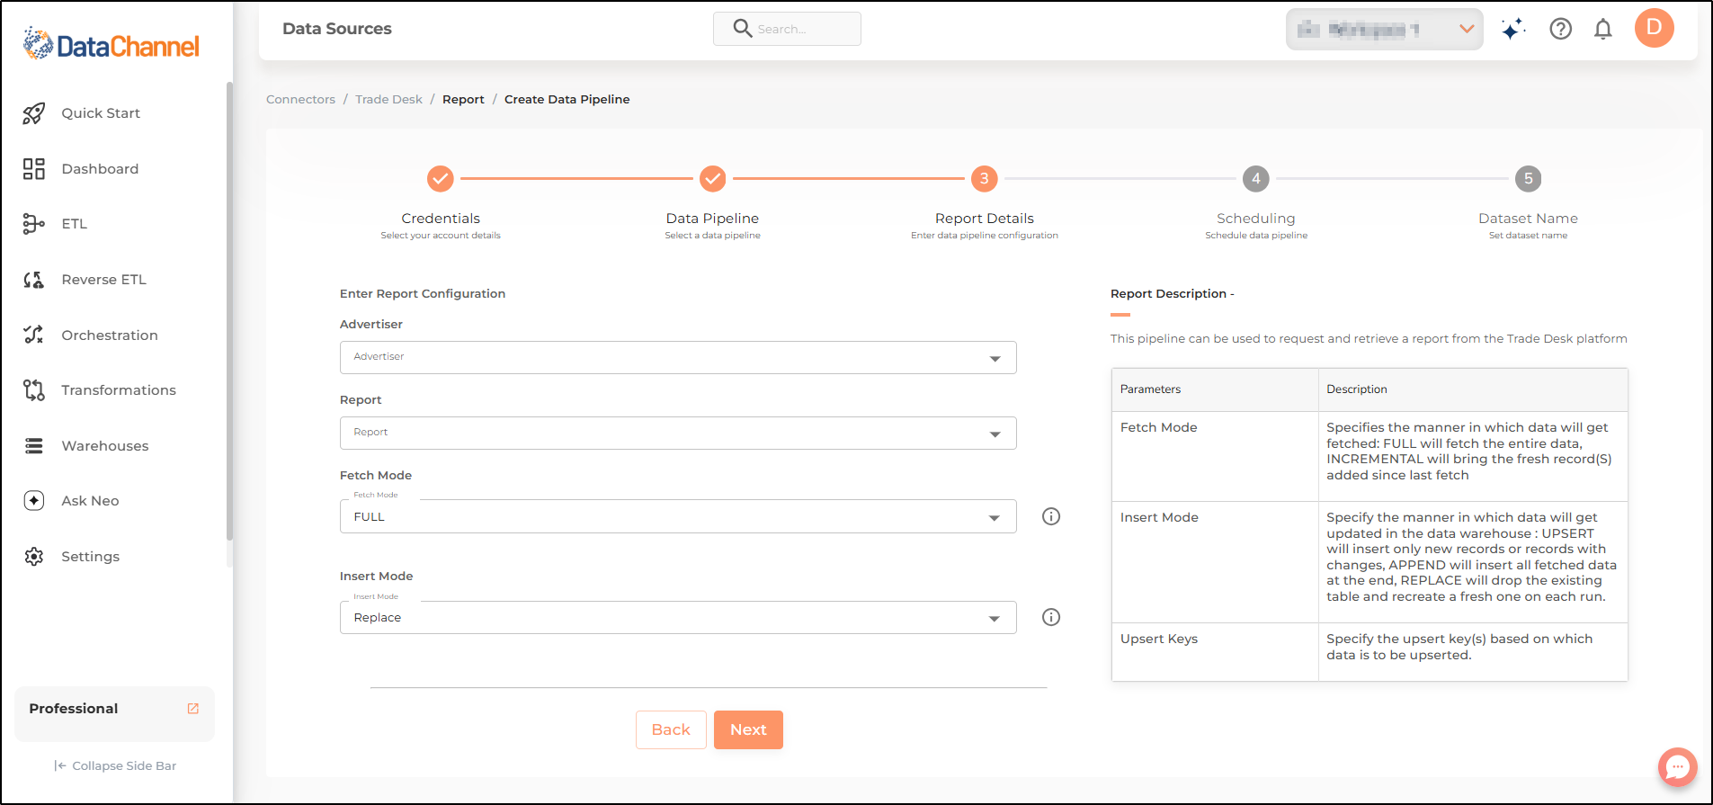Go to Report breadcrumb link
The image size is (1713, 805).
coord(463,100)
